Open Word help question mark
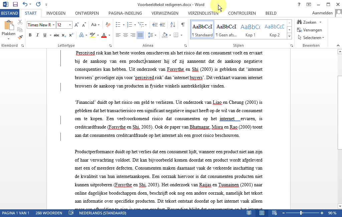This screenshot has height=217, width=342. 299,4
